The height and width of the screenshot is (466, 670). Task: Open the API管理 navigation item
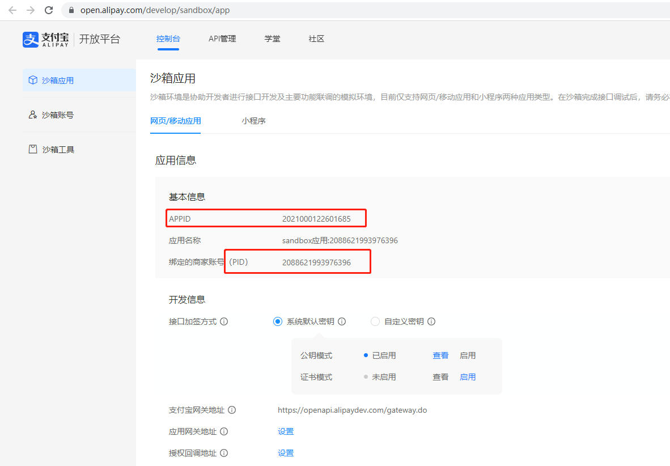(x=222, y=39)
